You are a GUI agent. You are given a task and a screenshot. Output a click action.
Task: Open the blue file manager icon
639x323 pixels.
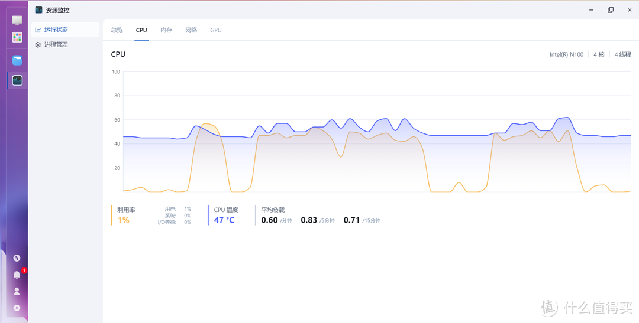[17, 61]
